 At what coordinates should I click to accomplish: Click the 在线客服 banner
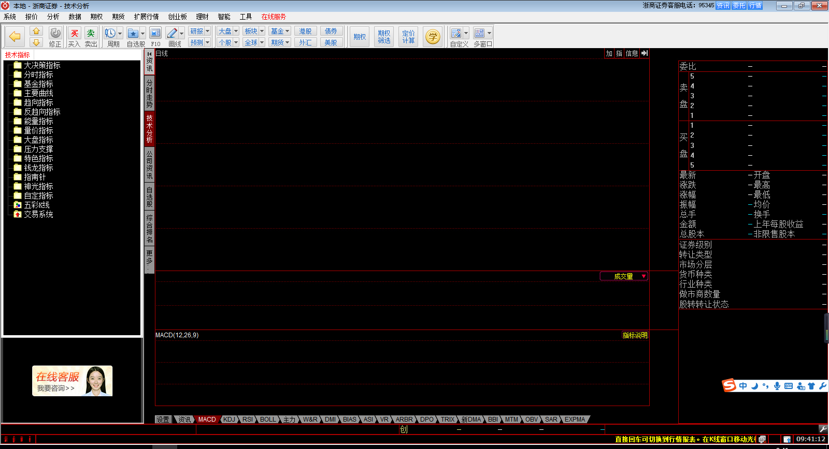pos(73,381)
